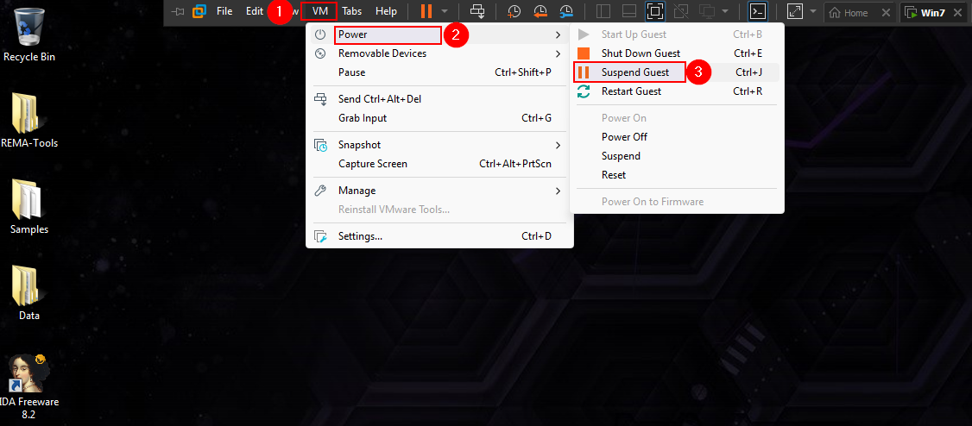Take a snapshot using the toolbar clock icon
This screenshot has height=426, width=972.
[514, 11]
